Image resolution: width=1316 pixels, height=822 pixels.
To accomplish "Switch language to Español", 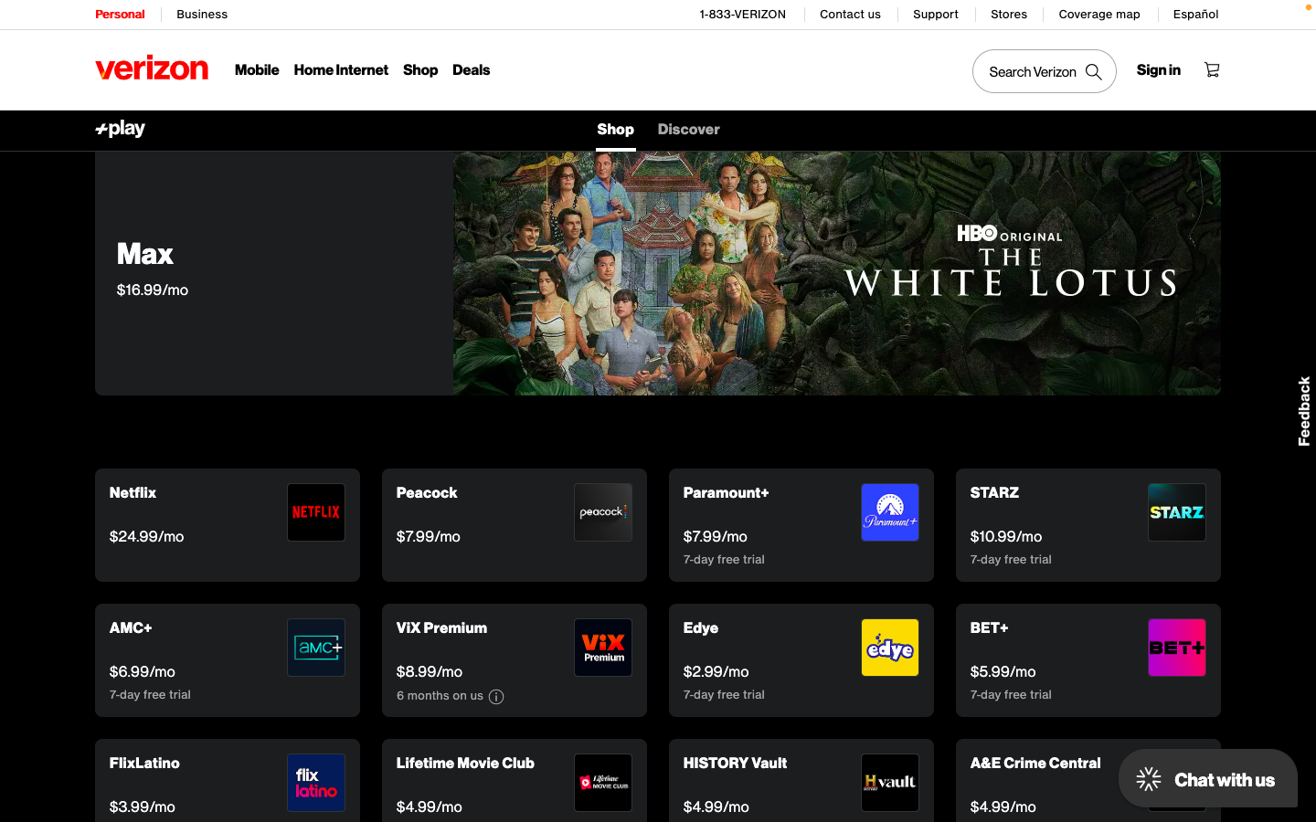I will [x=1195, y=15].
